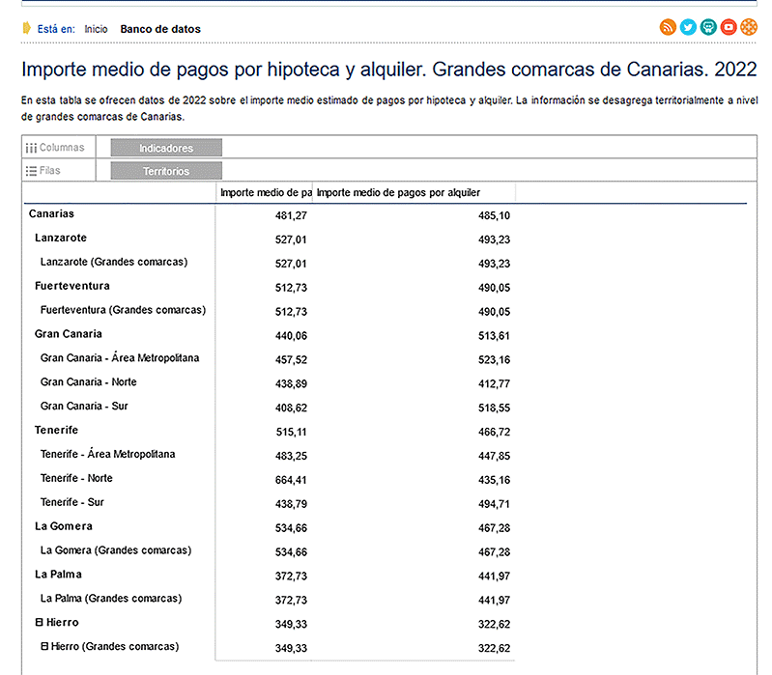This screenshot has height=675, width=772.
Task: Click the alquiler payments column header
Action: click(399, 192)
